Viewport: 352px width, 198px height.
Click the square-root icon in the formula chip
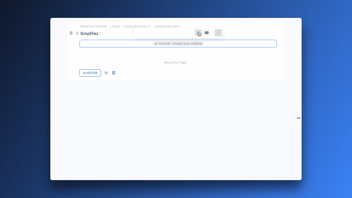[x=156, y=44]
